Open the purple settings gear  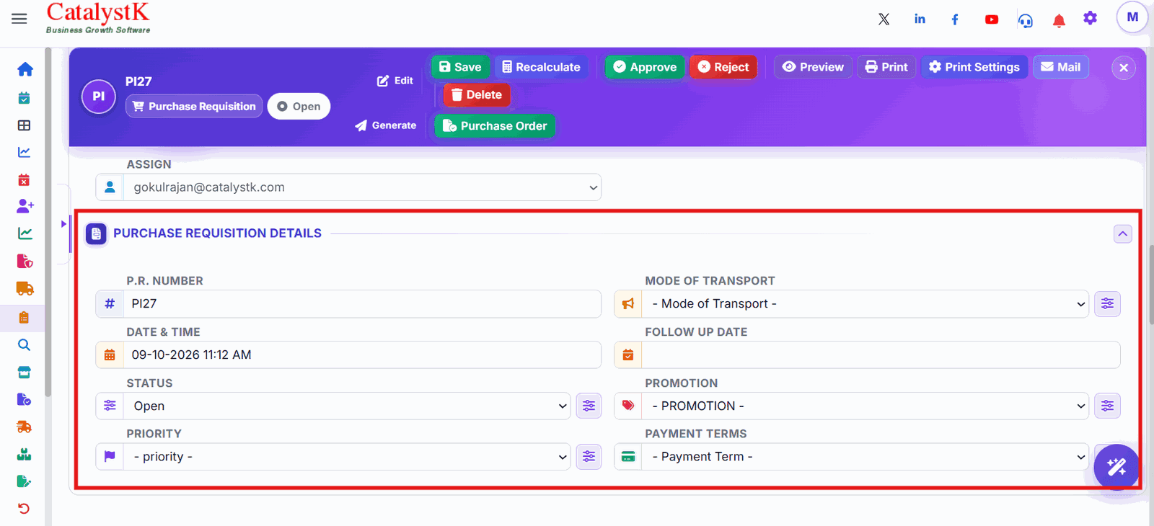[x=1090, y=18]
